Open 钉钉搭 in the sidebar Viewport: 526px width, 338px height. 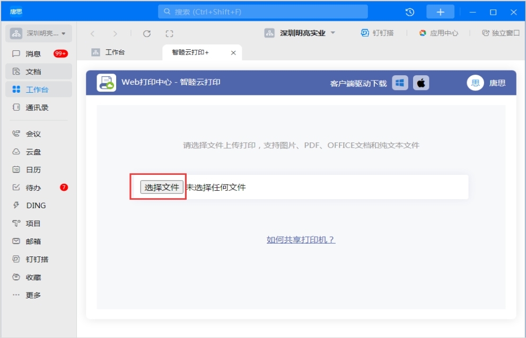click(x=39, y=259)
